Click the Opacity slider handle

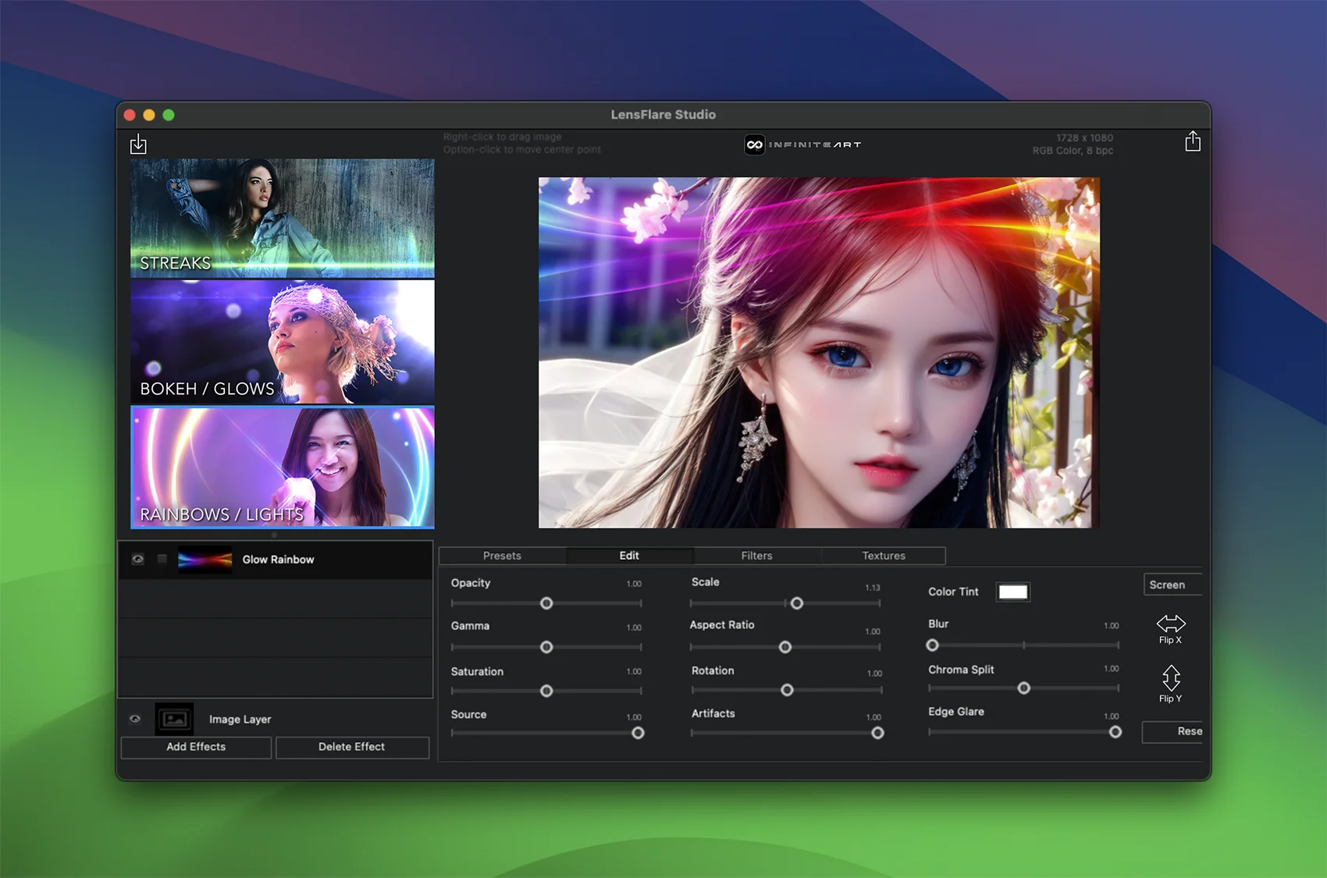pyautogui.click(x=546, y=603)
